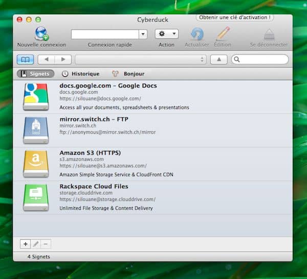Select the FTP mirror.switch.ch drive icon
The width and height of the screenshot is (307, 279).
coord(36,130)
